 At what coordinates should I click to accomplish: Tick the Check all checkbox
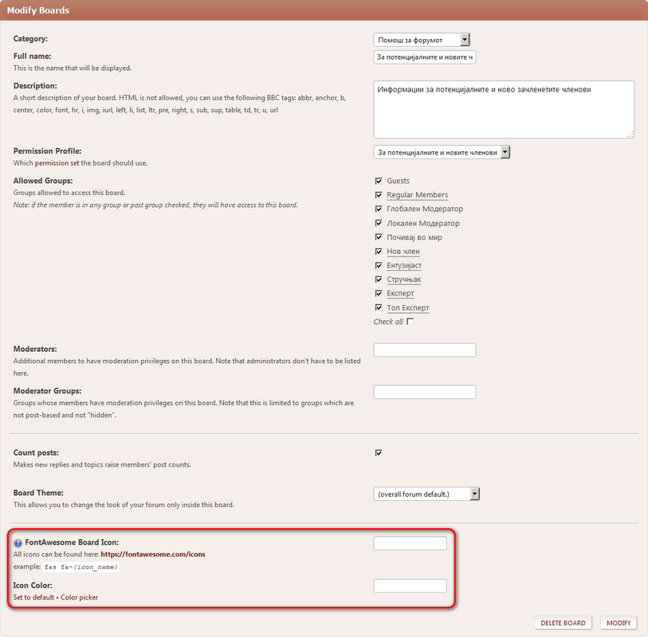410,322
